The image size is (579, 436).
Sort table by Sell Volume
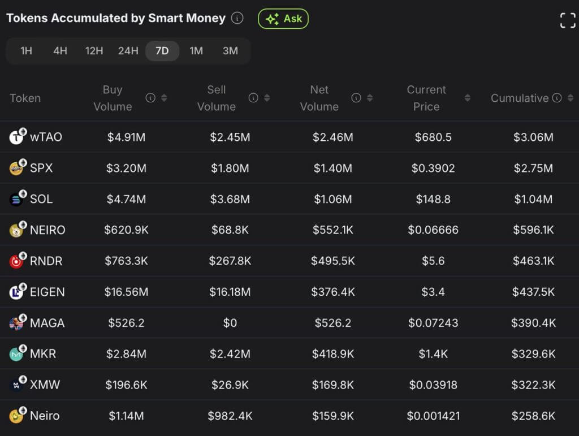267,98
